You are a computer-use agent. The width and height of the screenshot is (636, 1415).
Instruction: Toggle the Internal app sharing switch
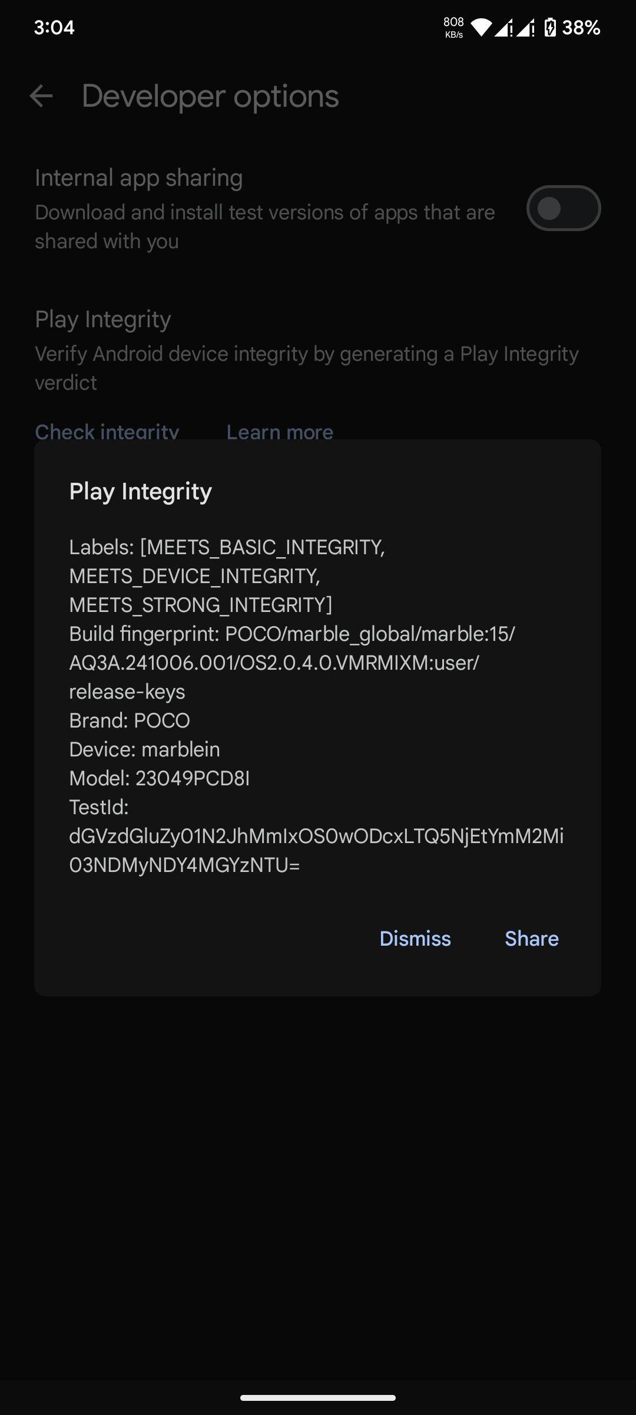pos(564,208)
